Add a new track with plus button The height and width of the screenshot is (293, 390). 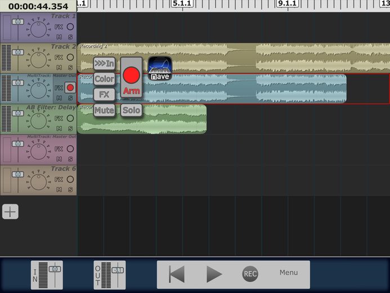pos(10,212)
